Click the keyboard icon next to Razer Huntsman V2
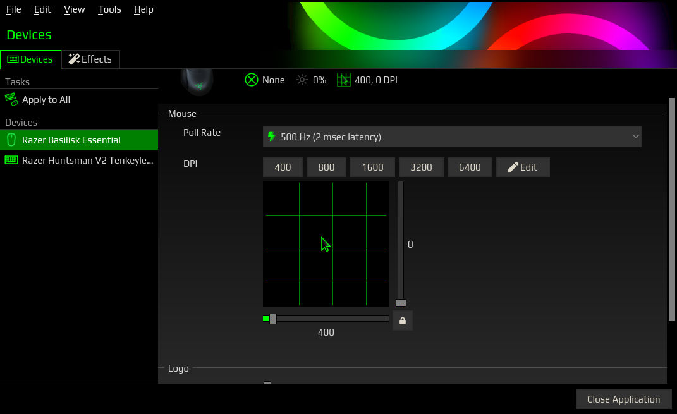This screenshot has width=677, height=414. click(11, 160)
